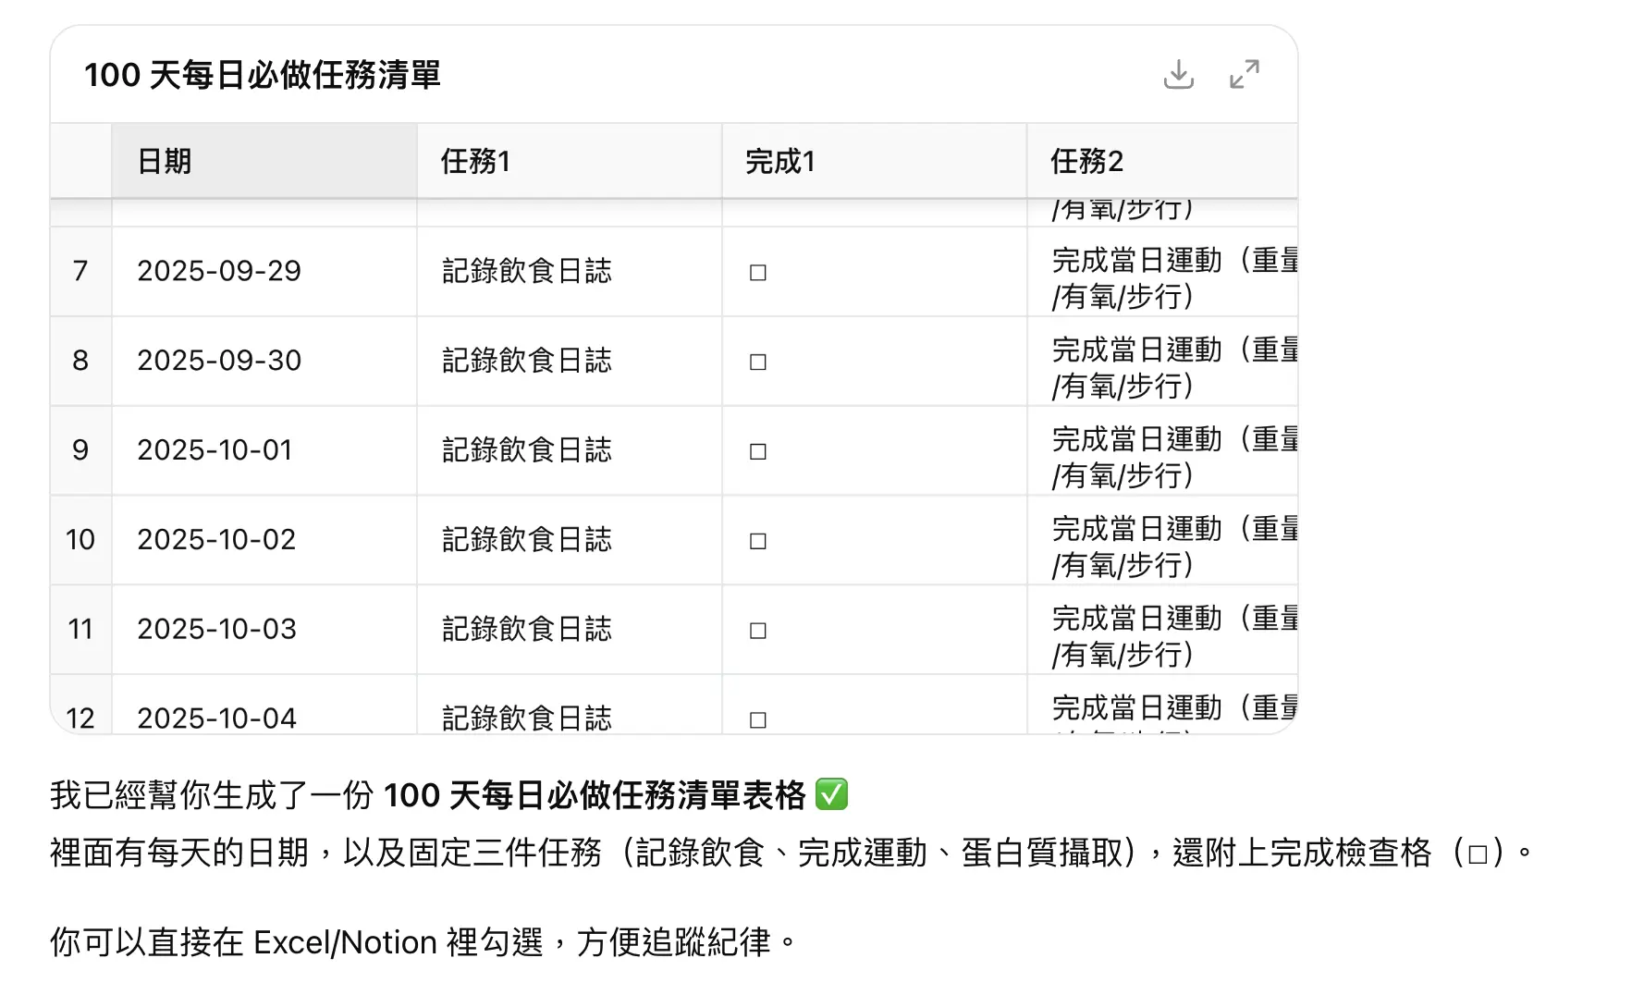This screenshot has height=995, width=1644.
Task: Mark the 完成1 box for 2025-10-03
Action: coord(757,631)
